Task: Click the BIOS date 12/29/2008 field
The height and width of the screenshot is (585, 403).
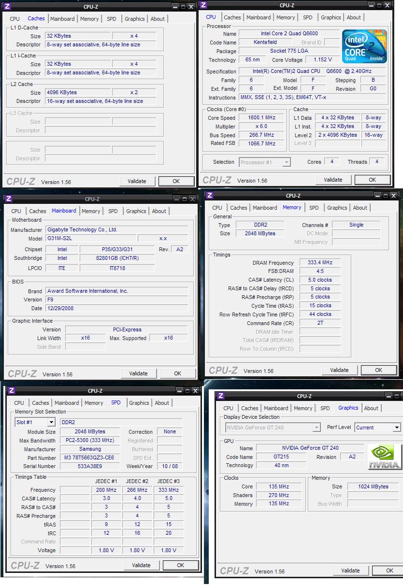Action: [116, 308]
